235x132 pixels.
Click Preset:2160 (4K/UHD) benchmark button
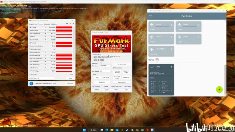(117, 72)
